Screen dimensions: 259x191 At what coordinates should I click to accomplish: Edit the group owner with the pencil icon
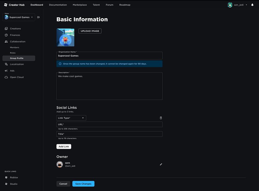[161, 164]
